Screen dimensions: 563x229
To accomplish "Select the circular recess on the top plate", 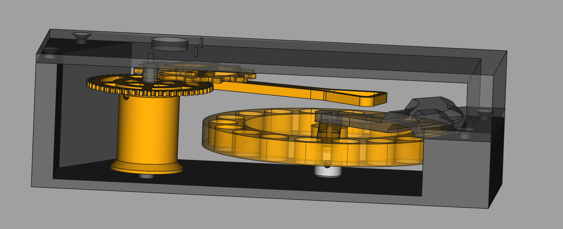I will point(170,44).
